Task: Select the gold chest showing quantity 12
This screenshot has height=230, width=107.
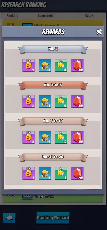Action: 45,101
